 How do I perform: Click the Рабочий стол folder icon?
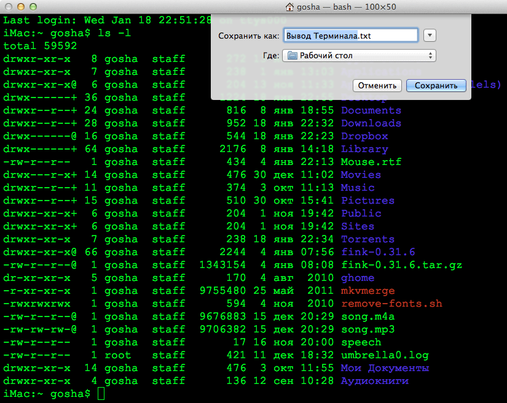coord(293,55)
